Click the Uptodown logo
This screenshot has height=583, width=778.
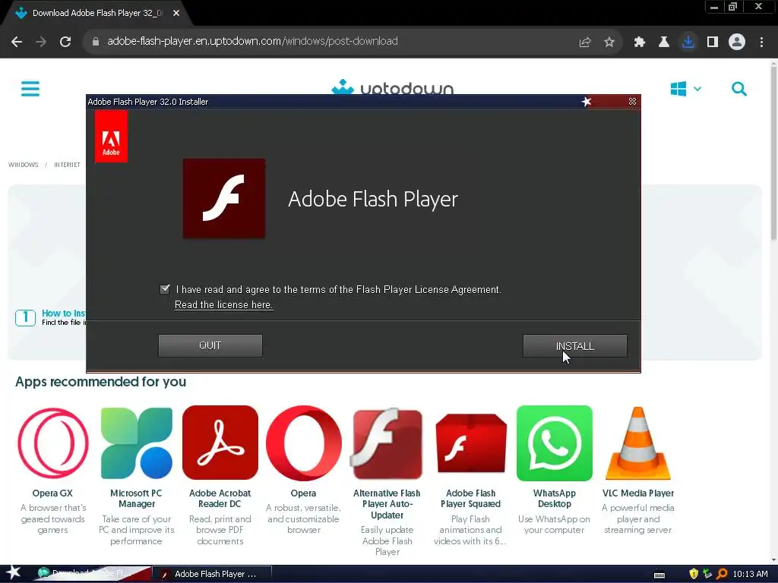coord(392,87)
